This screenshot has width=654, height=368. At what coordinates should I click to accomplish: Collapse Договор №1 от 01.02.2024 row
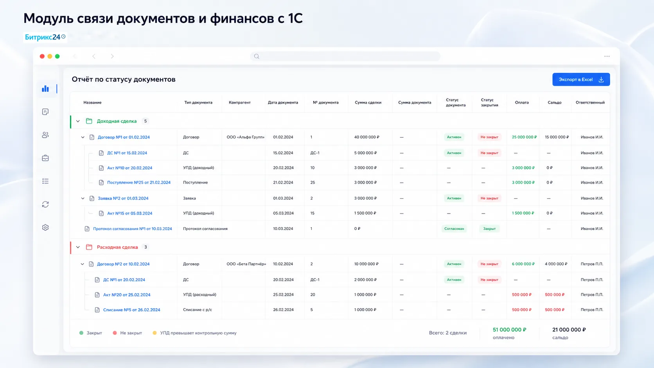click(83, 137)
